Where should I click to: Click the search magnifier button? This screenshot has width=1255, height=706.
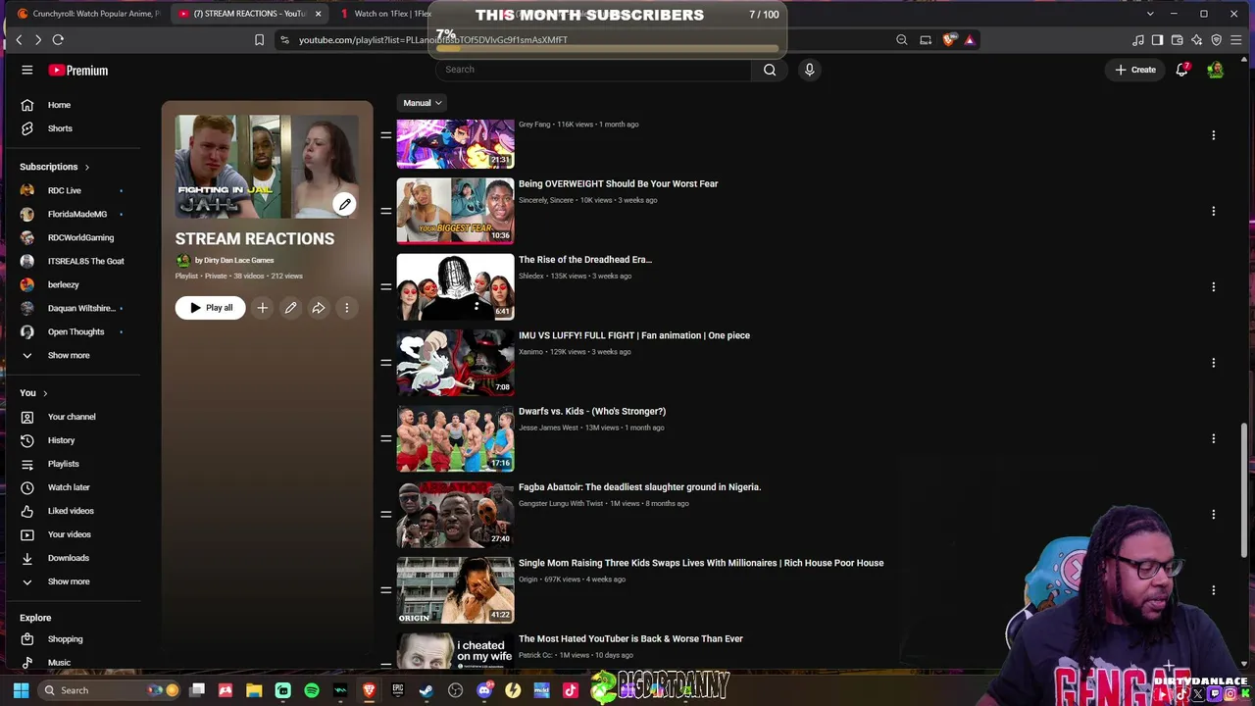point(770,70)
